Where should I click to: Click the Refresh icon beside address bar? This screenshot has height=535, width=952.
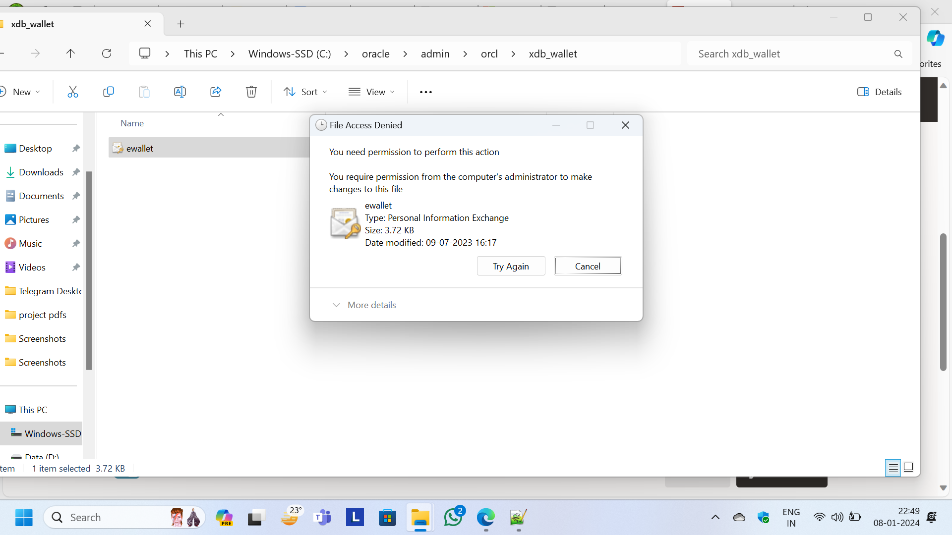(107, 53)
